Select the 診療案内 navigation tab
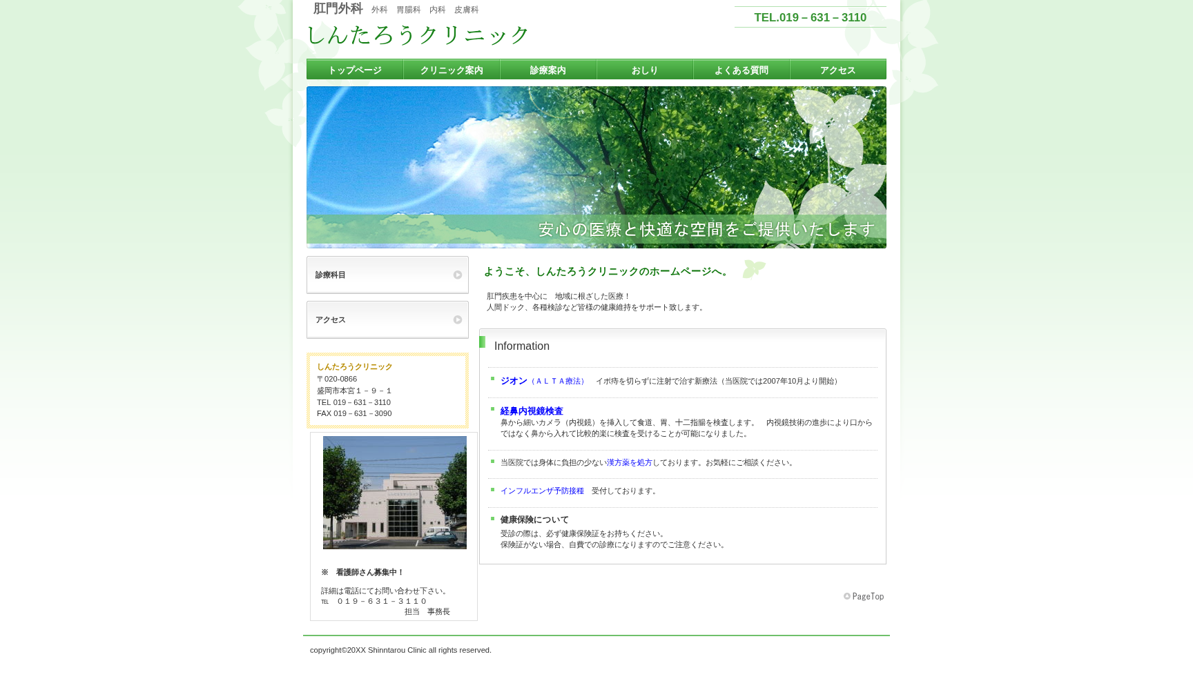This screenshot has height=690, width=1193. tap(547, 69)
